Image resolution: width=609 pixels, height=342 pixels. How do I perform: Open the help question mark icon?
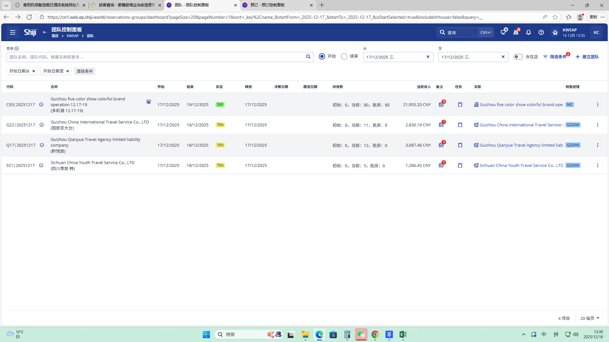pos(541,32)
